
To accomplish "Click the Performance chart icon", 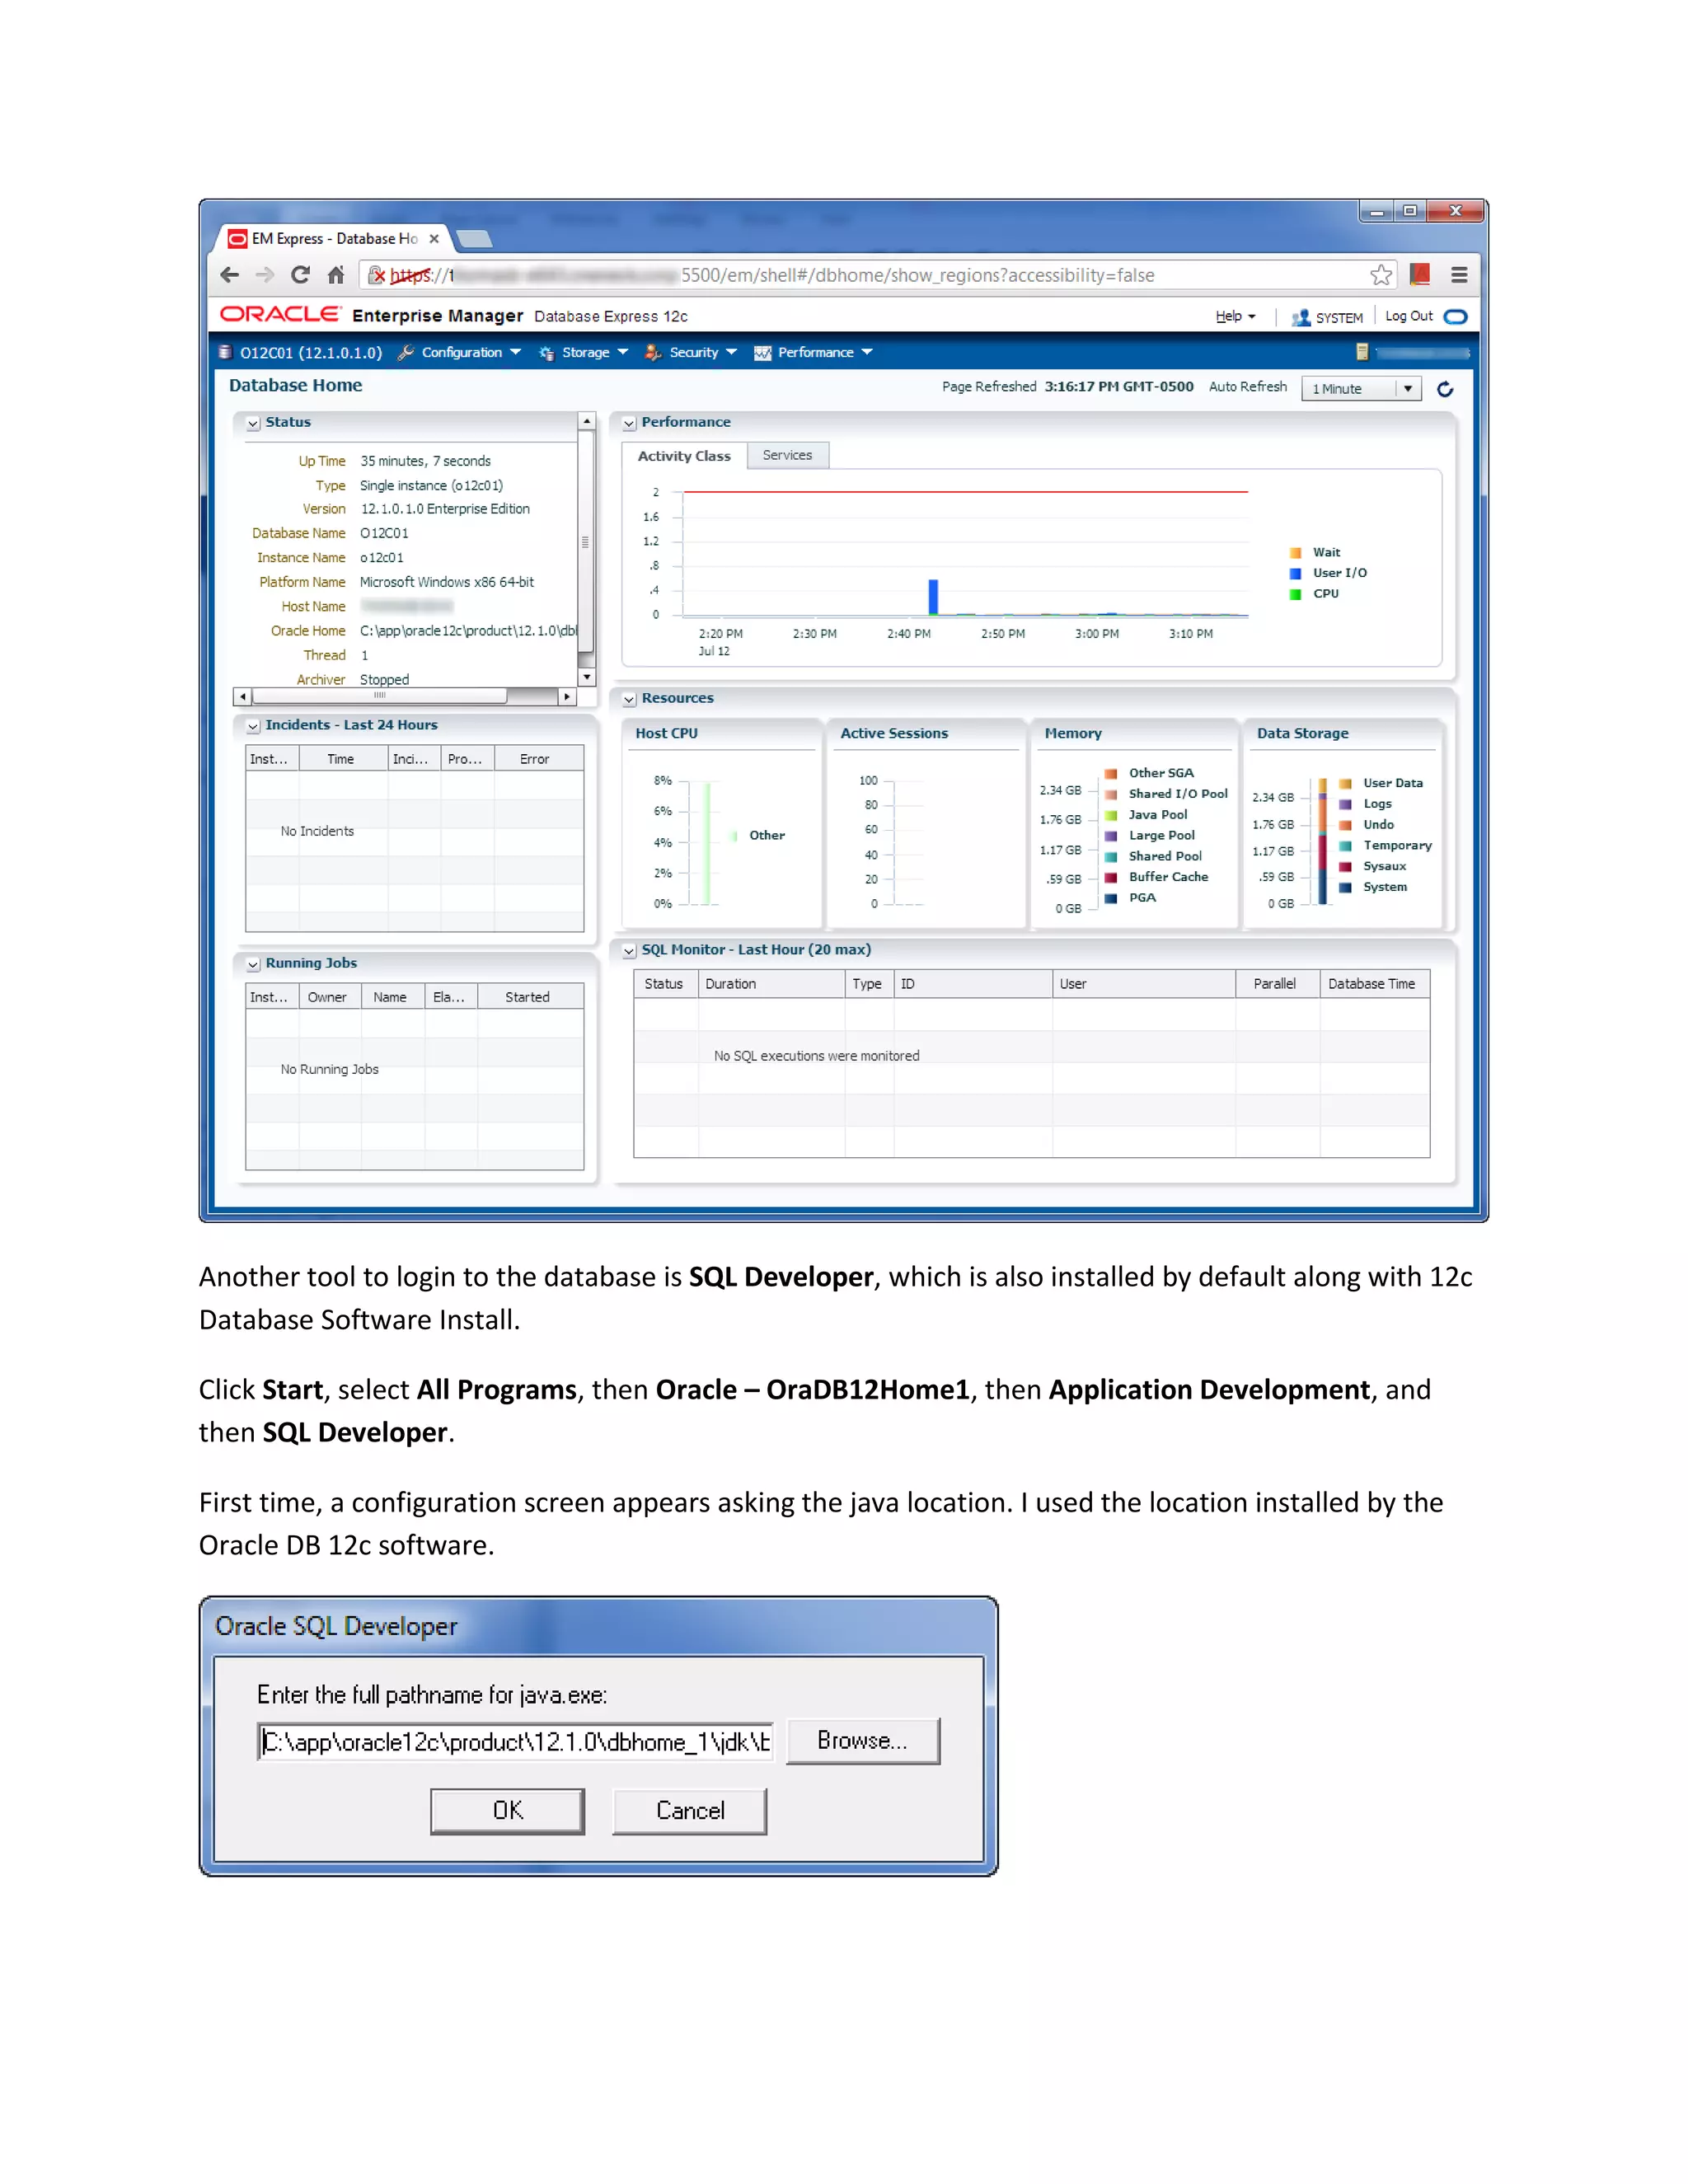I will tap(762, 353).
